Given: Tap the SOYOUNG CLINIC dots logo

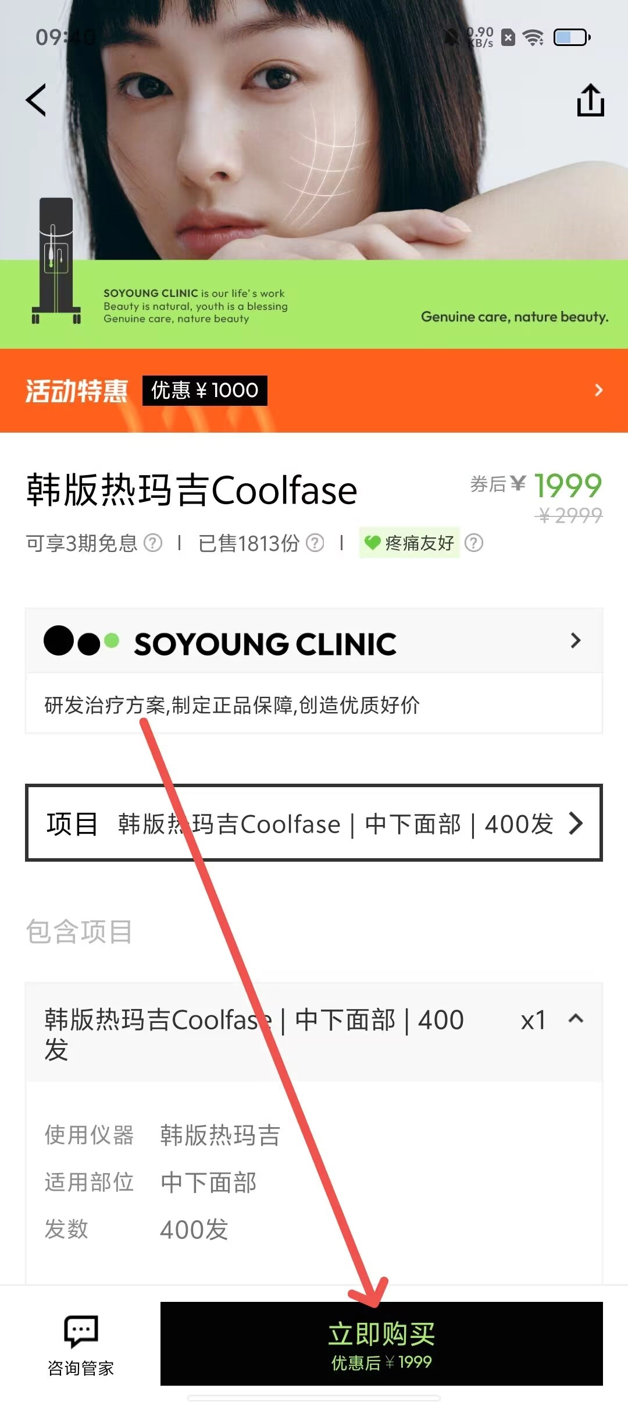Looking at the screenshot, I should (81, 641).
